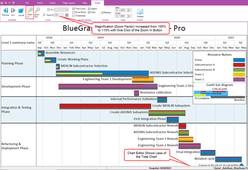Click the red Subcontractor A legend swatch
The height and width of the screenshot is (170, 248).
click(239, 65)
